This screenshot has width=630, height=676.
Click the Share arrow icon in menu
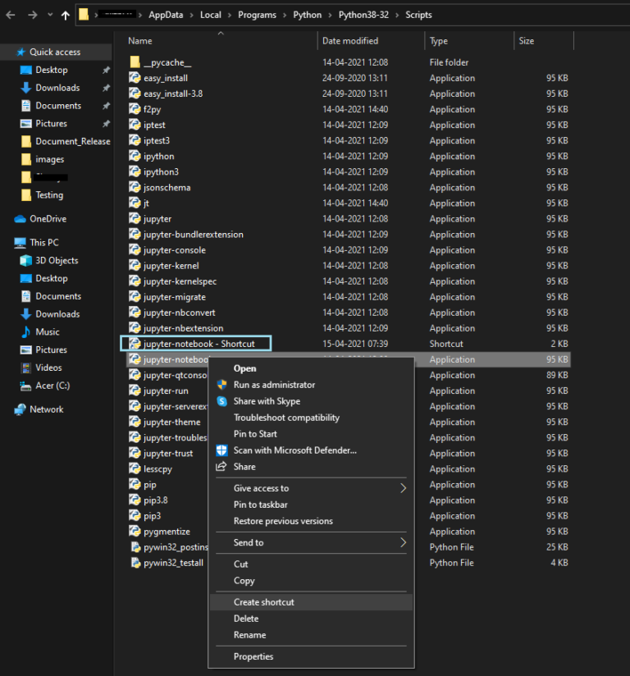pos(221,467)
